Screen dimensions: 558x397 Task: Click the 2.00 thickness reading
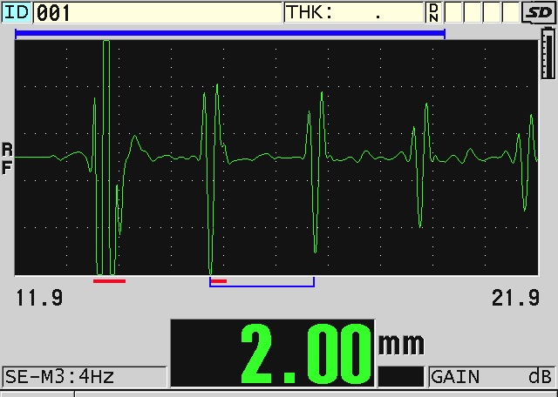point(301,353)
